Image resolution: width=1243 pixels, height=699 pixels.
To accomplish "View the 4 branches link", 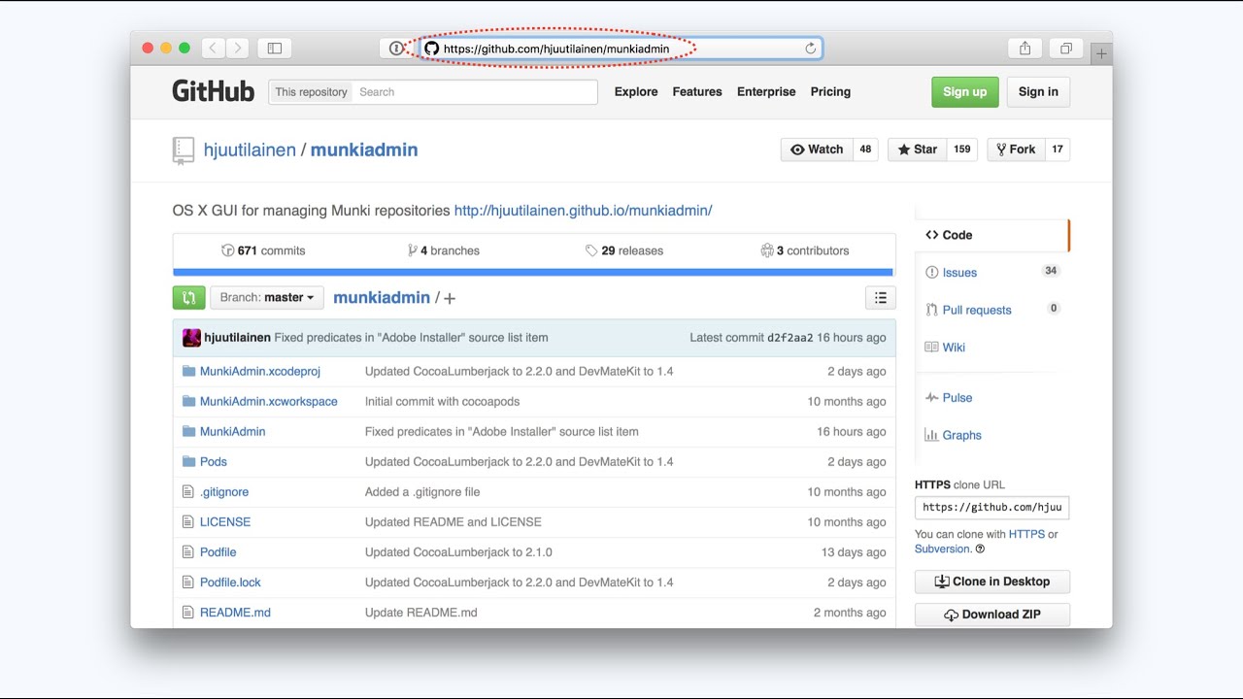I will 444,250.
